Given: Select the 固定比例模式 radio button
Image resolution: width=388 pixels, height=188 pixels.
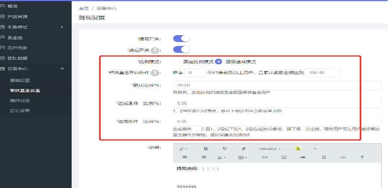Looking at the screenshot, I should tap(177, 62).
